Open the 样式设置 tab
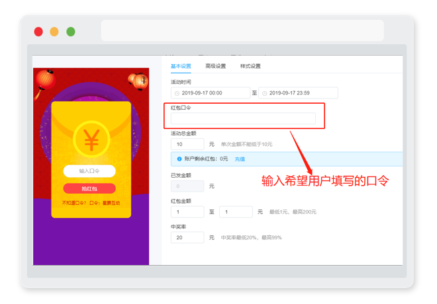Image resolution: width=437 pixels, height=304 pixels. pos(250,66)
